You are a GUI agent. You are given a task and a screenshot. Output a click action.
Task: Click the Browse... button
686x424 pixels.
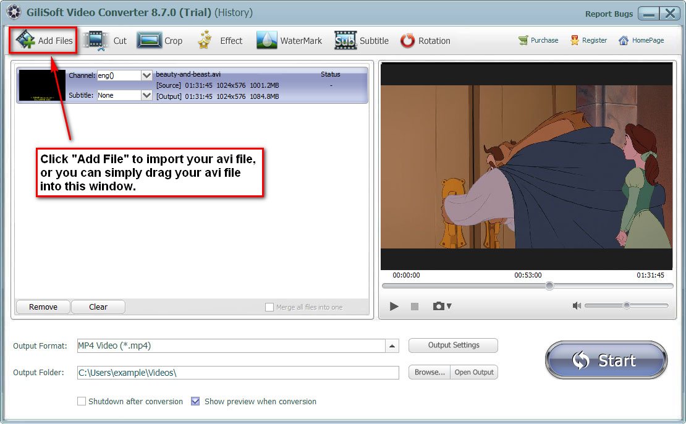(429, 372)
